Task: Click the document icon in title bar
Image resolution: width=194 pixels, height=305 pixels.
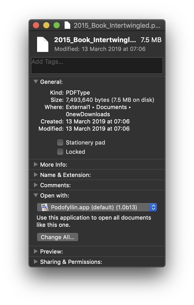Action: pos(67,25)
